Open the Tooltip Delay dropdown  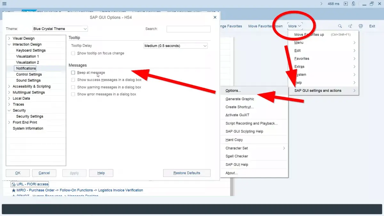(176, 46)
